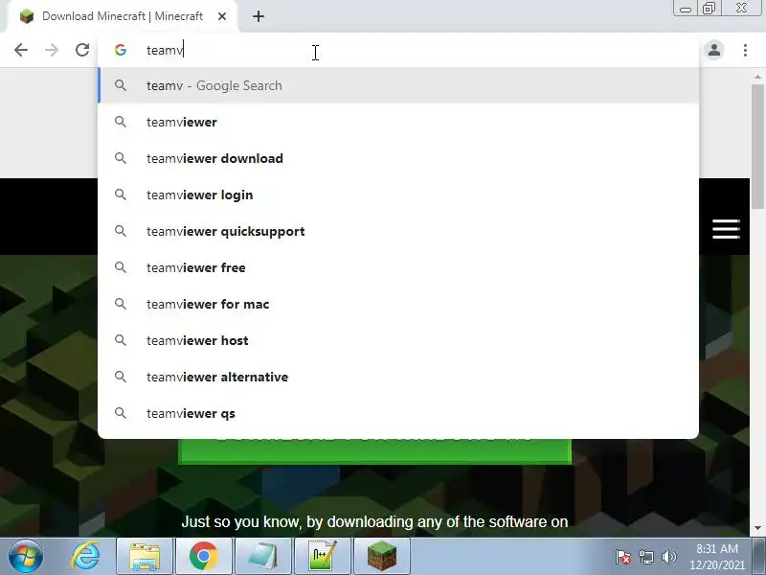Click the scrollbar up arrow
Screen dimensions: 766x575
click(757, 77)
